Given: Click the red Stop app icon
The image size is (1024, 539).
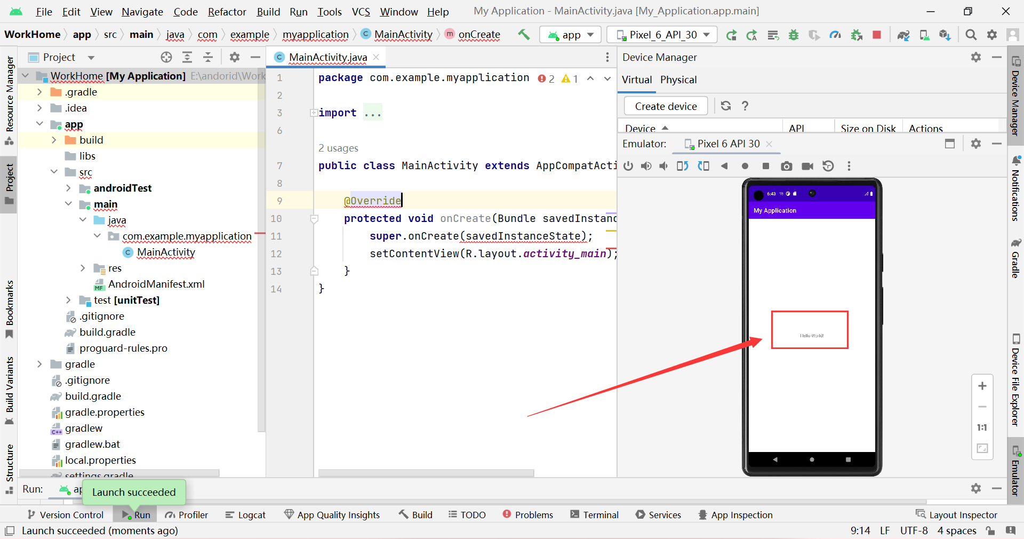Looking at the screenshot, I should pyautogui.click(x=877, y=35).
